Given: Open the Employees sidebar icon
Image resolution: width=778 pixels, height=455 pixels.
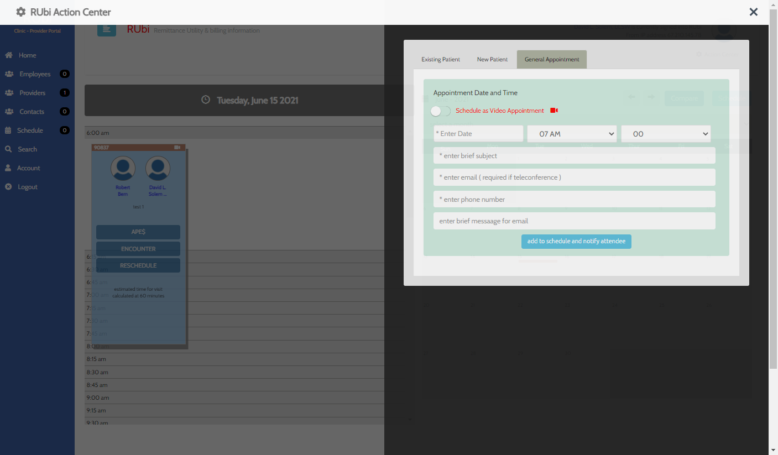Looking at the screenshot, I should coord(9,74).
